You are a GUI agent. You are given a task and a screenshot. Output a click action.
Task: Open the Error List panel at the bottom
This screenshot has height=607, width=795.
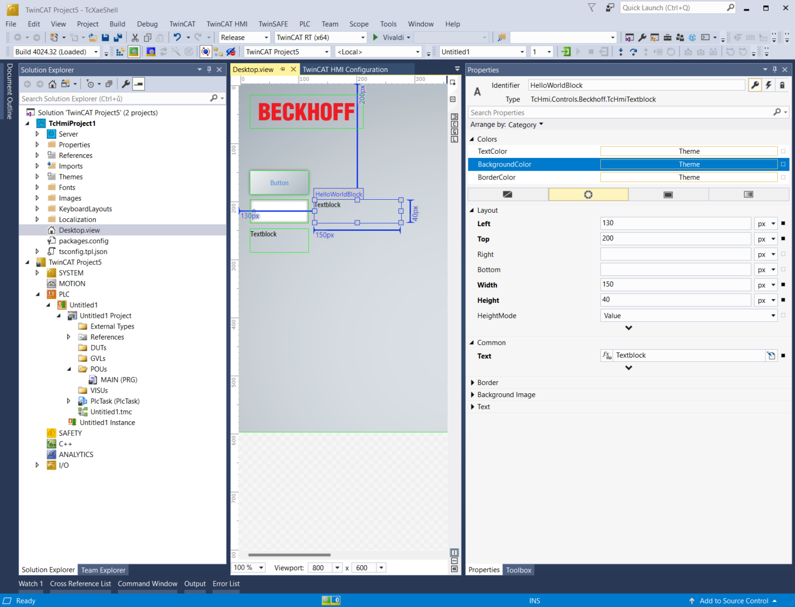(226, 583)
